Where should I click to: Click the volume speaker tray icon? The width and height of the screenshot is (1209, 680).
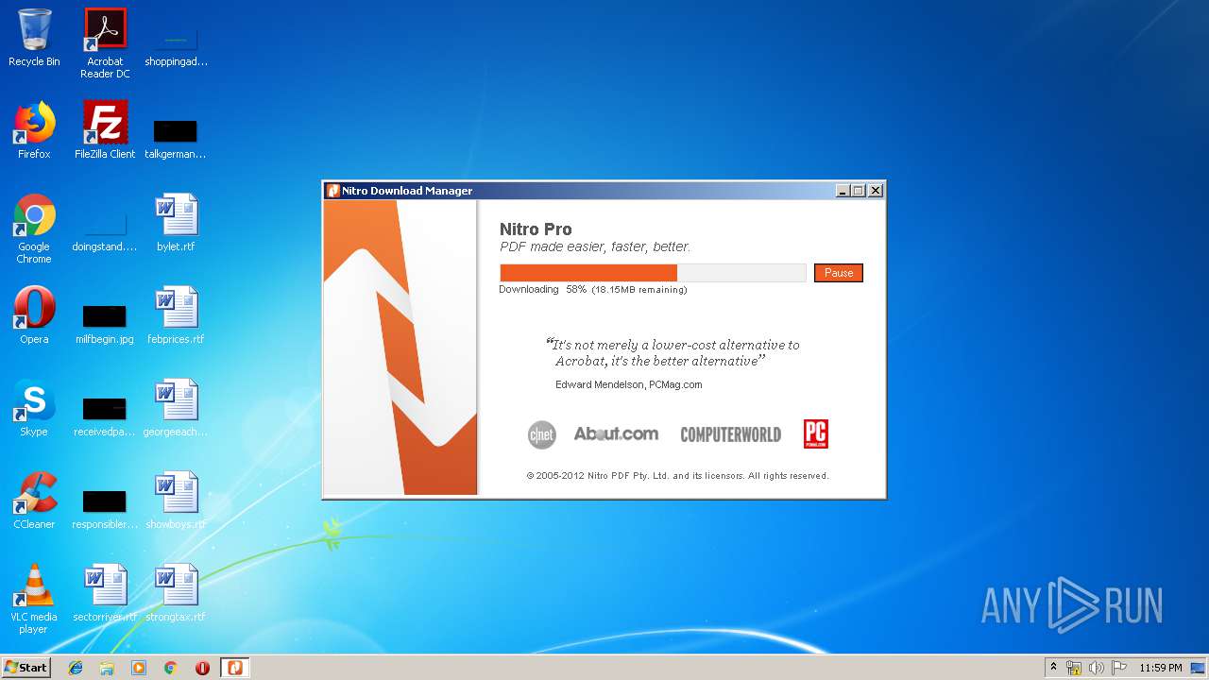point(1097,668)
